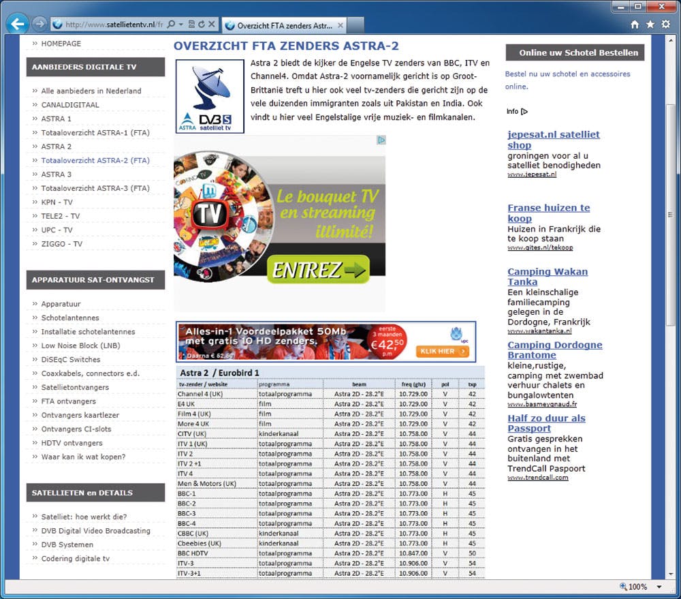Go to CANALDIGITAAL page

(x=70, y=105)
